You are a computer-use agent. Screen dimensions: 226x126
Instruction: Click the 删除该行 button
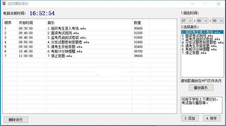pyautogui.click(x=16, y=119)
